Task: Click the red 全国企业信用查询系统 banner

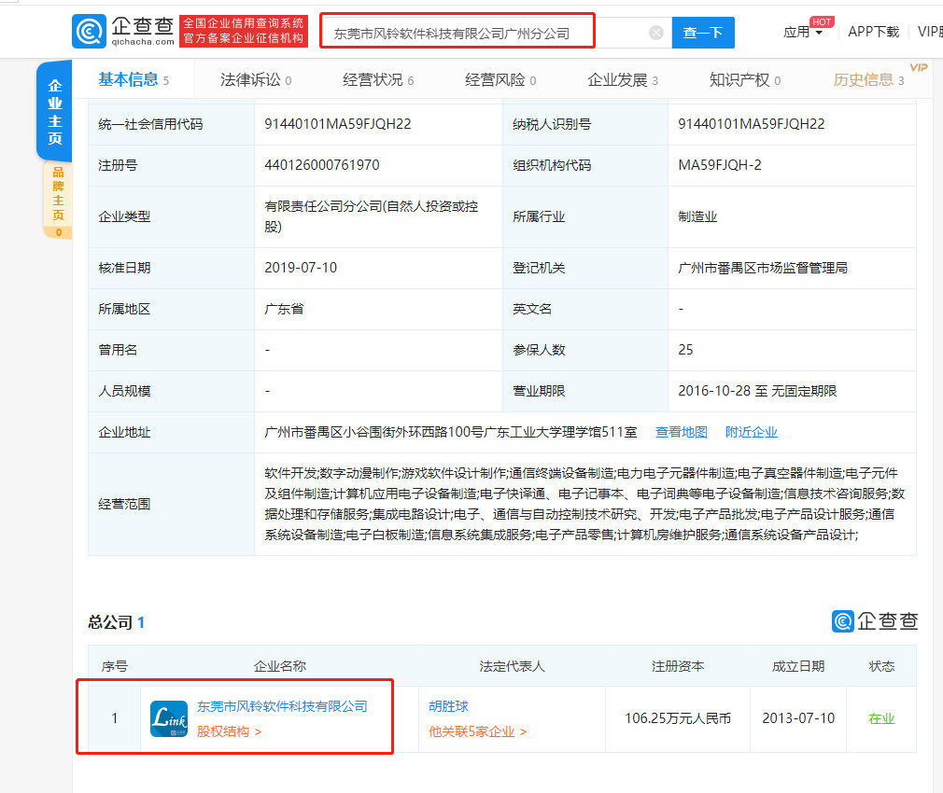Action: pyautogui.click(x=244, y=31)
